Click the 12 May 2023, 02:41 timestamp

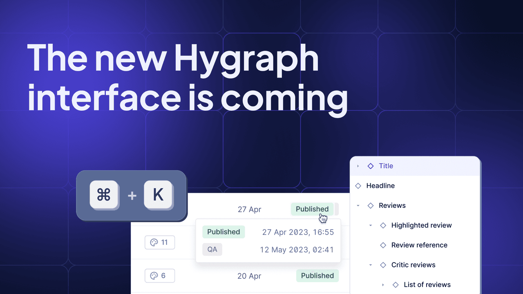[x=297, y=249]
